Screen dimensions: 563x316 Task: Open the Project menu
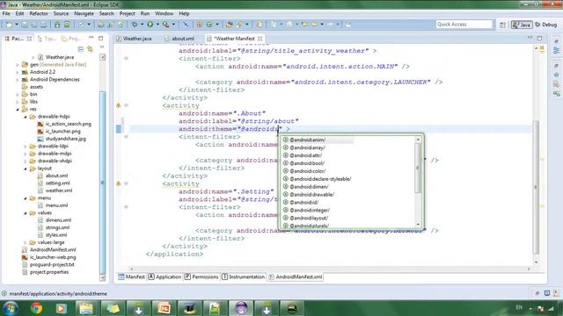(x=127, y=14)
